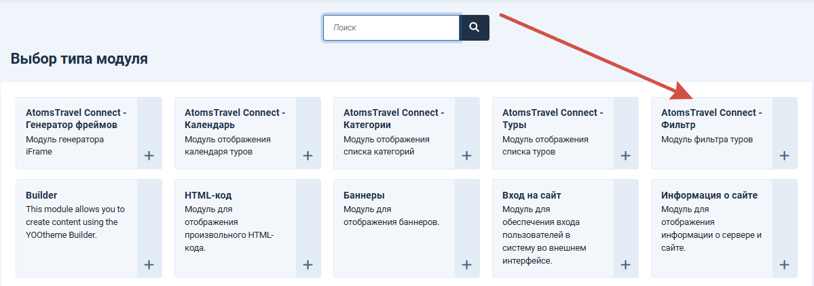Add the Генератор фреймов module via plus
The width and height of the screenshot is (814, 286).
[149, 155]
